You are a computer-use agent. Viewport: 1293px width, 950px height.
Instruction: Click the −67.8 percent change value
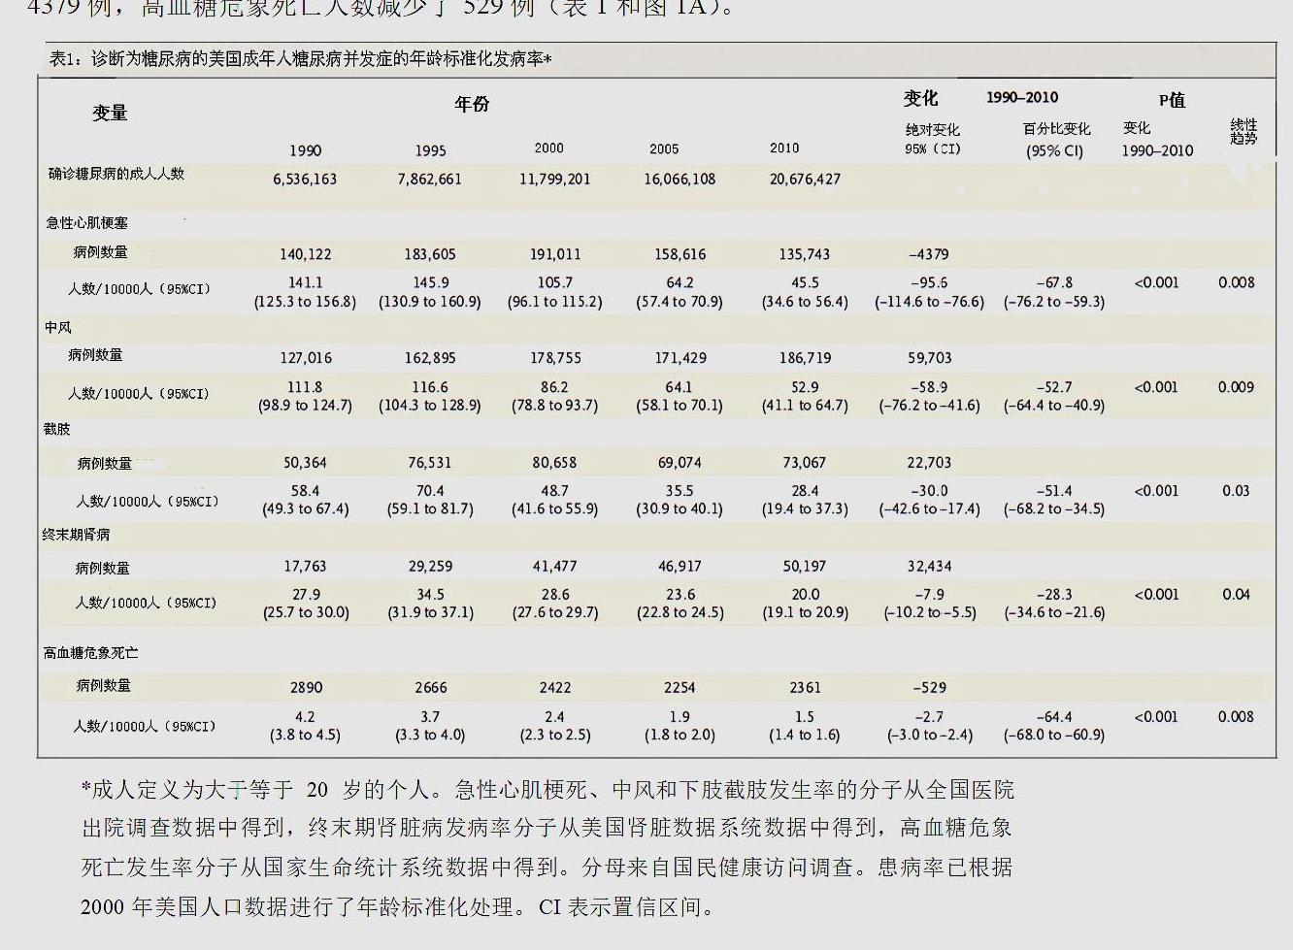(x=1054, y=282)
